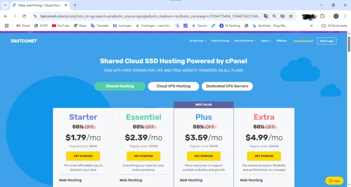Viewport: 351px width, 187px height.
Task: Click the address bar URL field
Action: pos(146,16)
